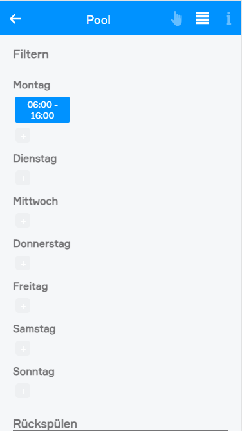Tap the hand pointer icon in header
This screenshot has height=431, width=242.
[x=177, y=19]
